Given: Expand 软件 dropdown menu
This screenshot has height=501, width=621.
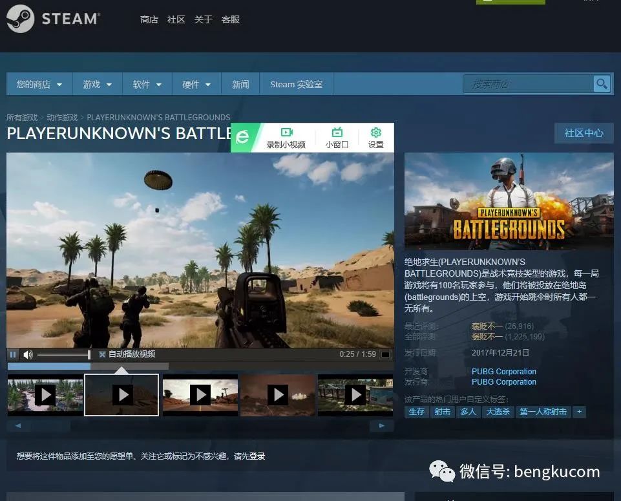Looking at the screenshot, I should (147, 84).
